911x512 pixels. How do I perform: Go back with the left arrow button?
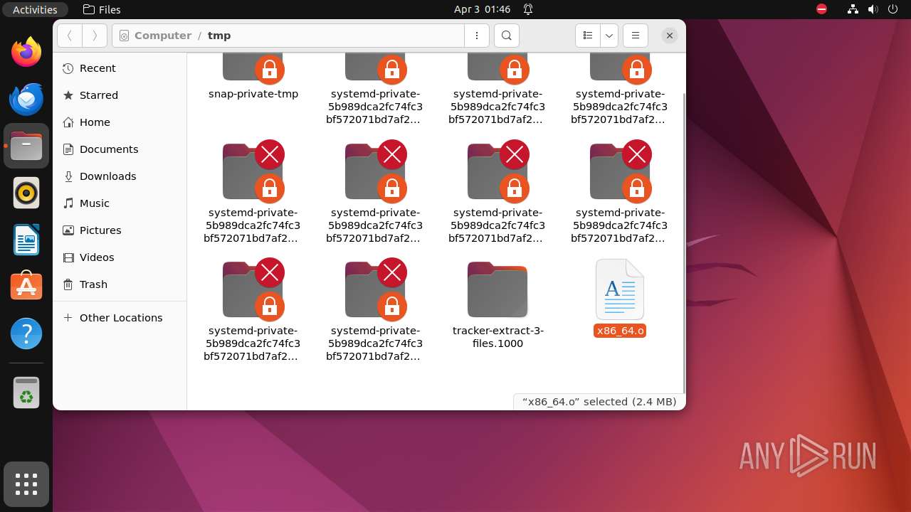(x=70, y=36)
